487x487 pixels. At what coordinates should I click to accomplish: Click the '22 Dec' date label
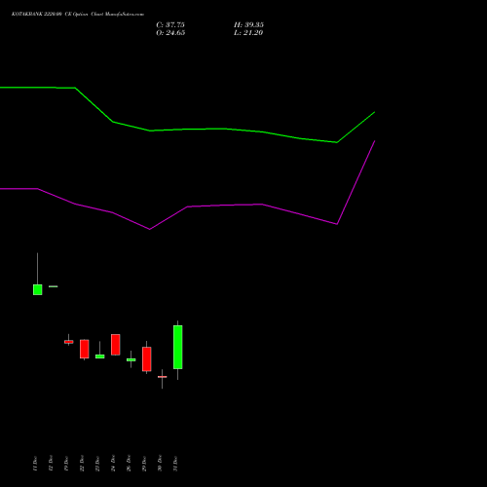[82, 464]
